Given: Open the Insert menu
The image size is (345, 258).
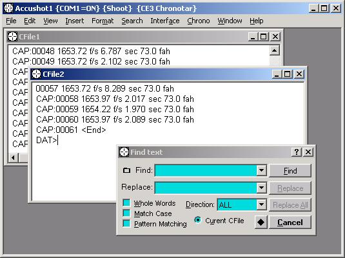Looking at the screenshot, I should 75,21.
